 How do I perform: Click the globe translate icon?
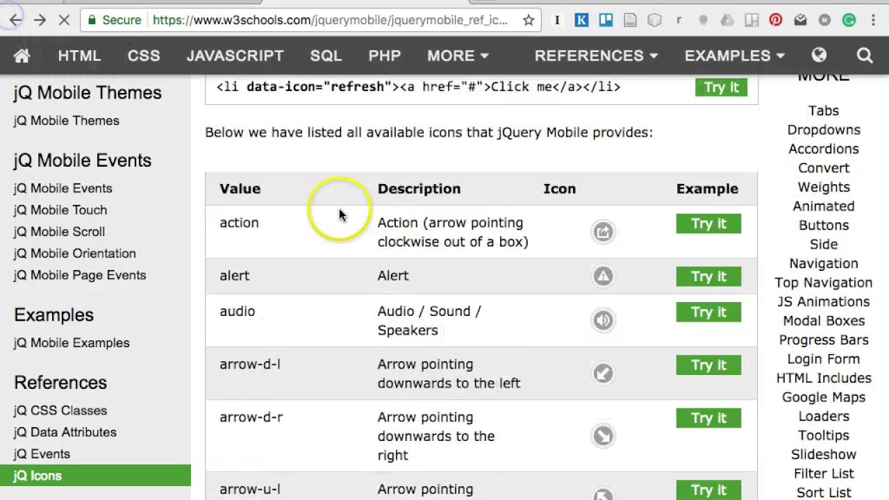tap(819, 56)
